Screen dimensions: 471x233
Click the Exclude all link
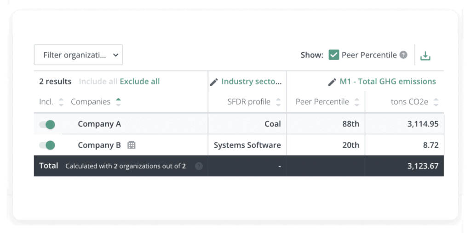pos(140,82)
